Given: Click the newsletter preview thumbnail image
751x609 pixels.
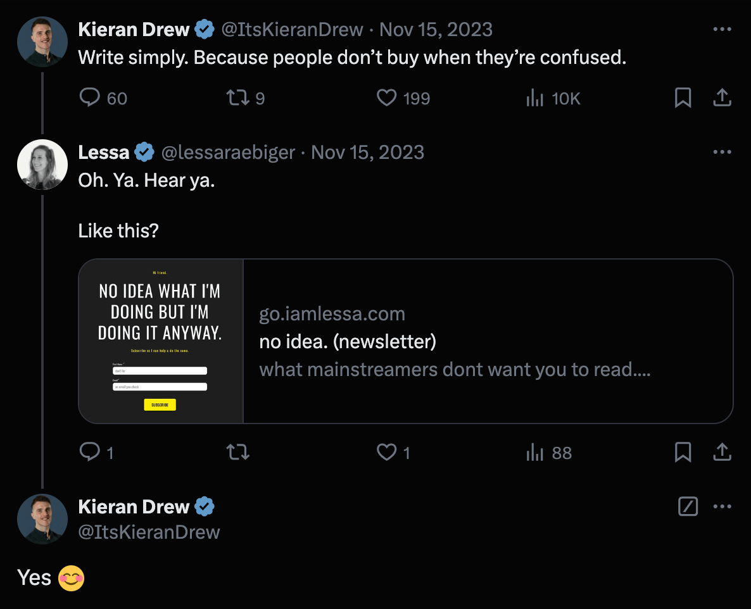Looking at the screenshot, I should (161, 341).
